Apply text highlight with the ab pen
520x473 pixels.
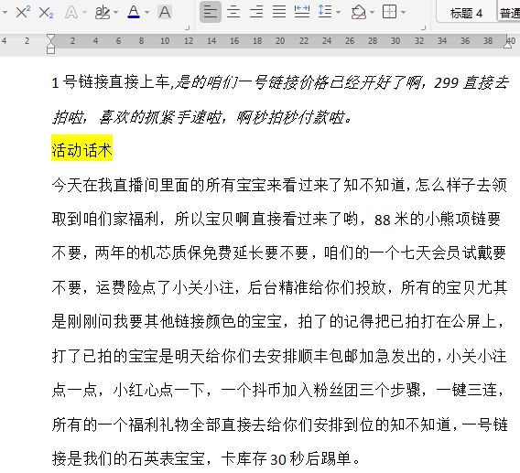(103, 13)
